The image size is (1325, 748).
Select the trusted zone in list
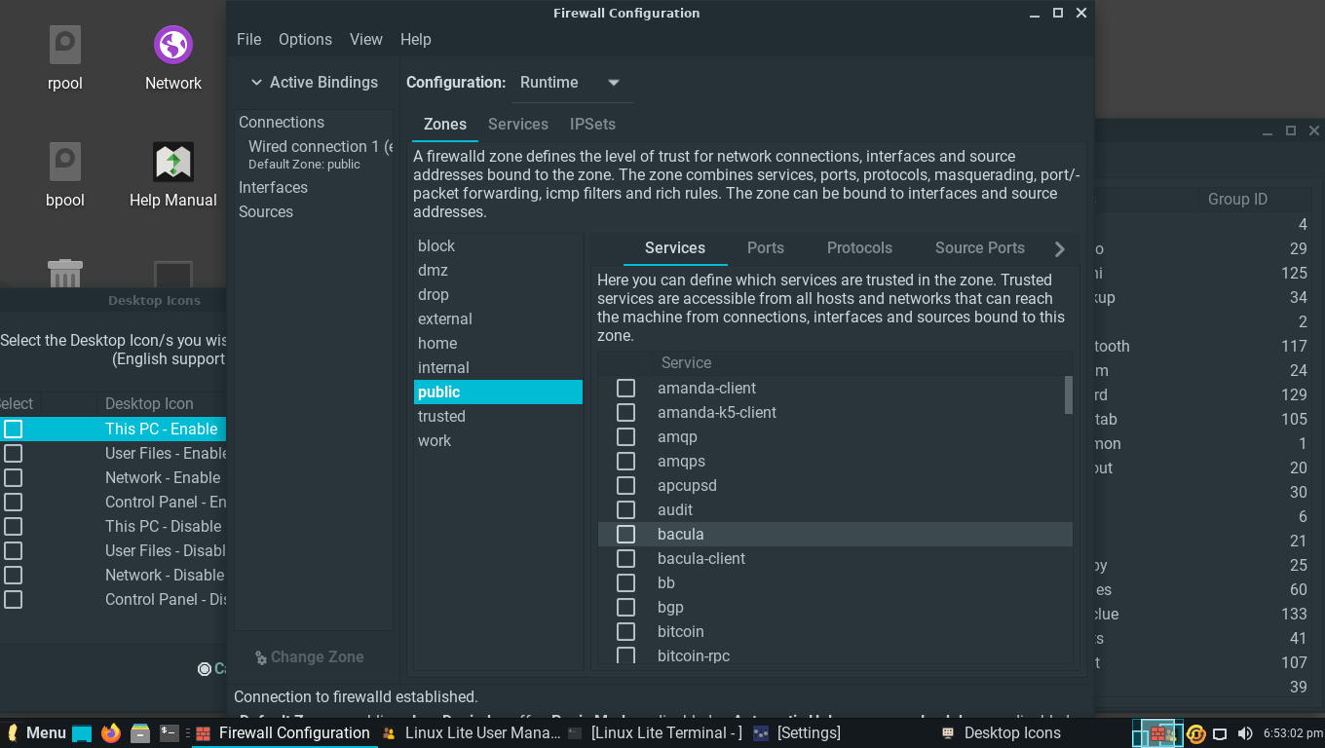[x=498, y=416]
